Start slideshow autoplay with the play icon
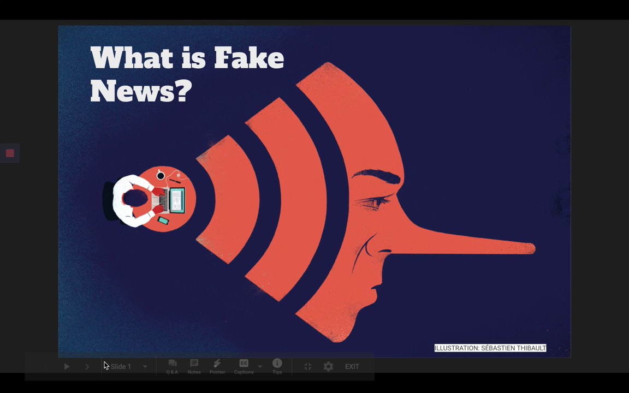This screenshot has width=629, height=393. pyautogui.click(x=67, y=367)
